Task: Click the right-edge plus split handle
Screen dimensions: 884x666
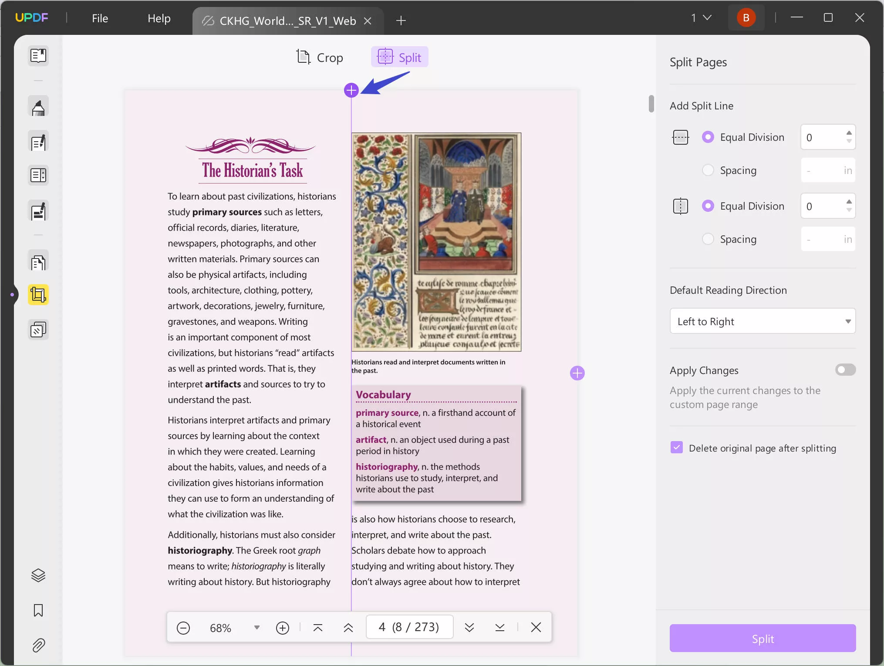Action: point(577,373)
